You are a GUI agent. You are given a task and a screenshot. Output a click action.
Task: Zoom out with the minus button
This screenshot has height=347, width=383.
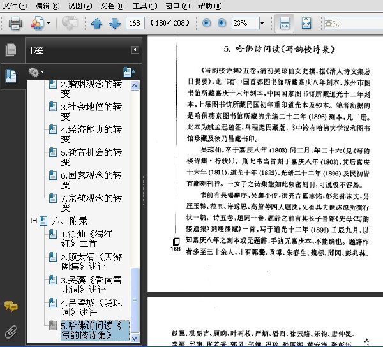207,23
